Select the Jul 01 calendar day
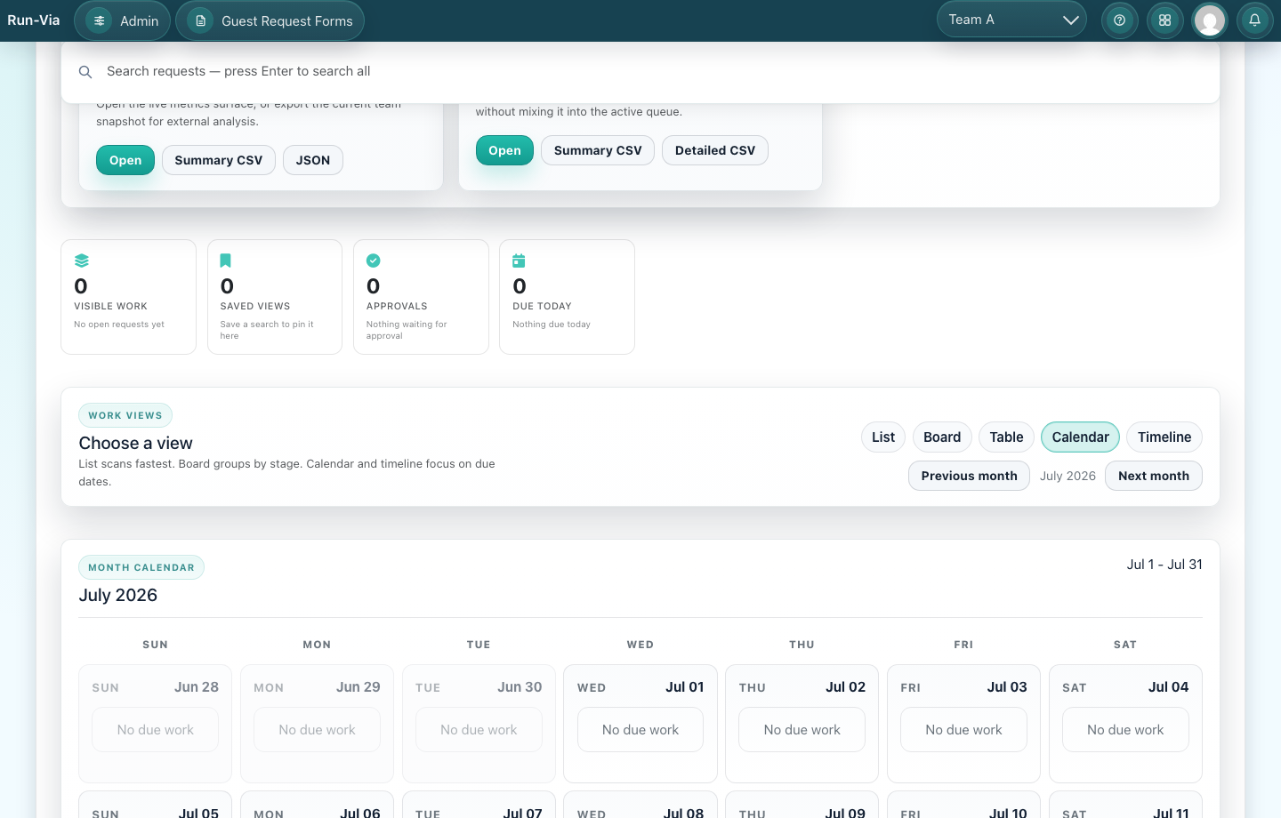 click(x=640, y=724)
